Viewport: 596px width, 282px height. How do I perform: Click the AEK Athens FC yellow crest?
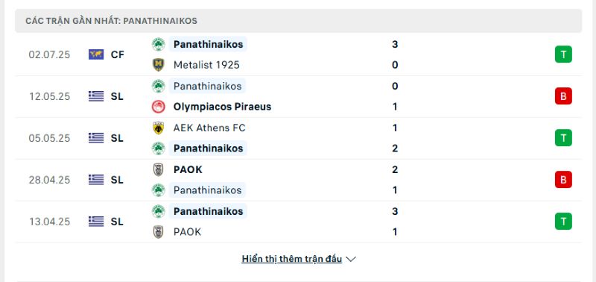point(158,128)
